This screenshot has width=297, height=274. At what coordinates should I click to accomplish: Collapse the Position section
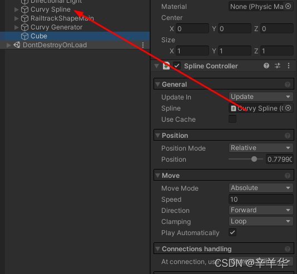[x=157, y=135]
